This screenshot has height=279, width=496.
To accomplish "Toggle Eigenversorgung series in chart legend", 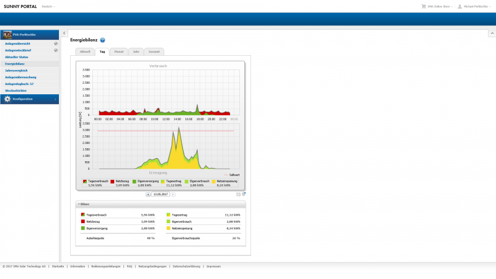I will point(146,183).
